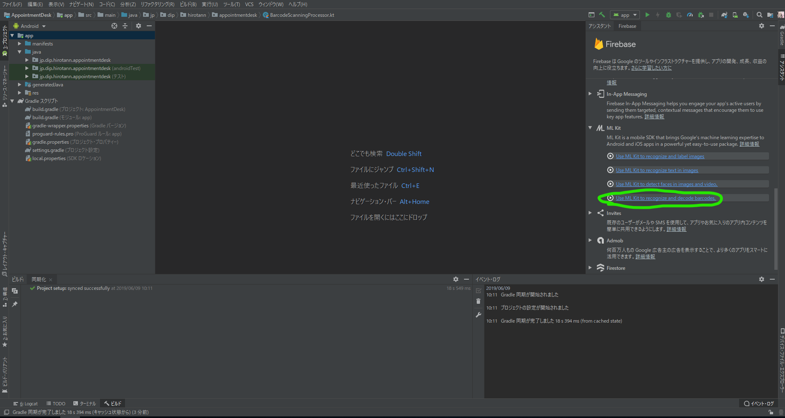785x418 pixels.
Task: Expand the generatedJava folder arrow
Action: (19, 85)
